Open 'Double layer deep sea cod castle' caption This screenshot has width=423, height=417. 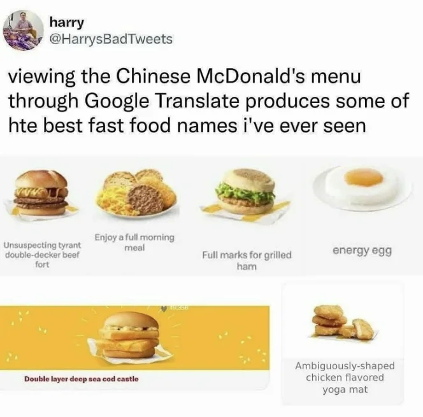tap(82, 379)
